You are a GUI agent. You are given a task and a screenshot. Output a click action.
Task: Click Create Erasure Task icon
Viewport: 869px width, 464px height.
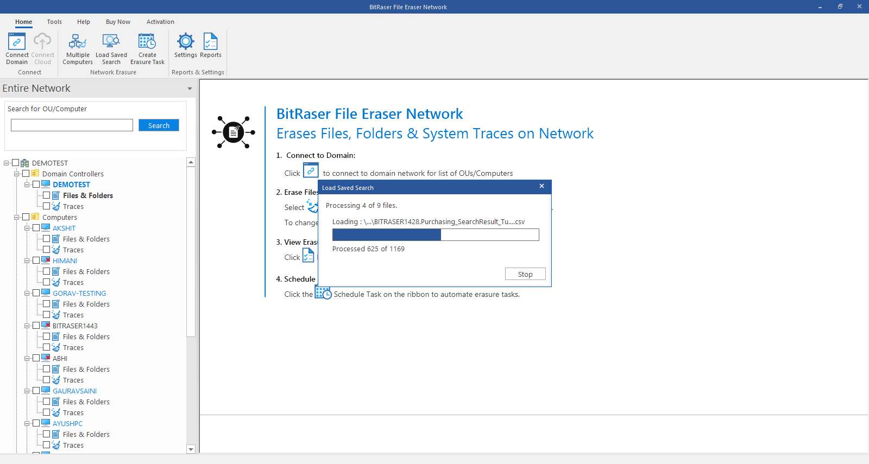pyautogui.click(x=147, y=42)
